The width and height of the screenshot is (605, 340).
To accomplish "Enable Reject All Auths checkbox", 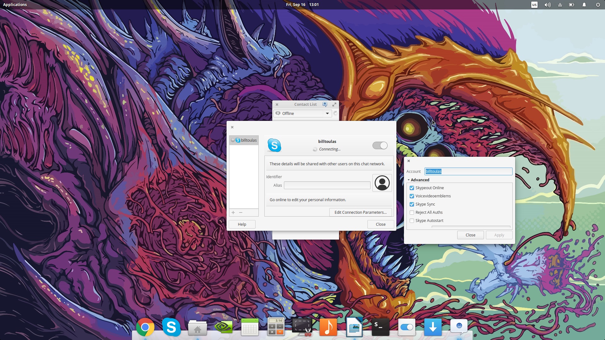I will tap(412, 212).
